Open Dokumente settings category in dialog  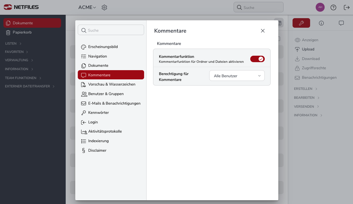111,66
